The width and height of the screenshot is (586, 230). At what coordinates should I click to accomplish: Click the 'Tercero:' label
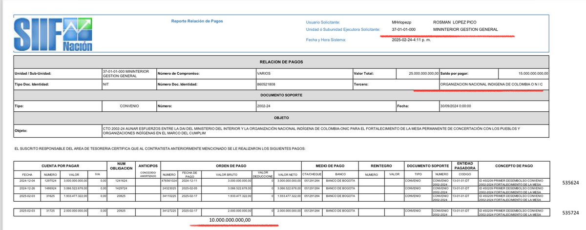361,84
